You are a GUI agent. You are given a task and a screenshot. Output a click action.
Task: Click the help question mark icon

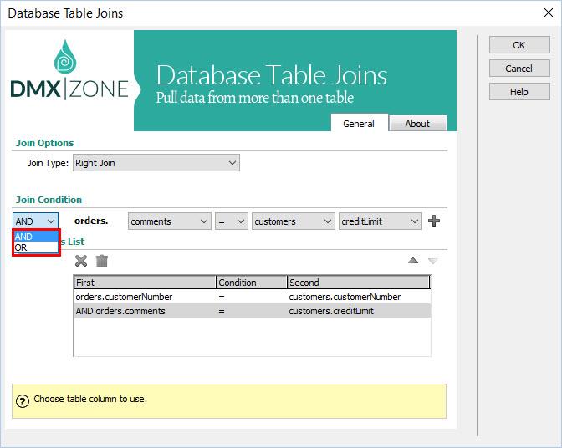(23, 400)
